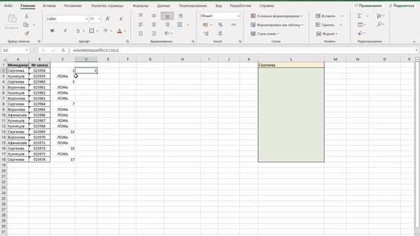Click the Поделиться button

(401, 6)
